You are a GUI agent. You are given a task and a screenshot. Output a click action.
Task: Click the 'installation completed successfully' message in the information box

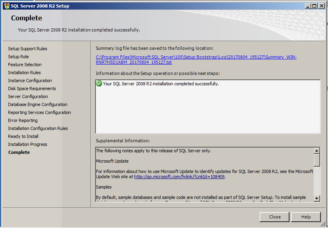(161, 84)
